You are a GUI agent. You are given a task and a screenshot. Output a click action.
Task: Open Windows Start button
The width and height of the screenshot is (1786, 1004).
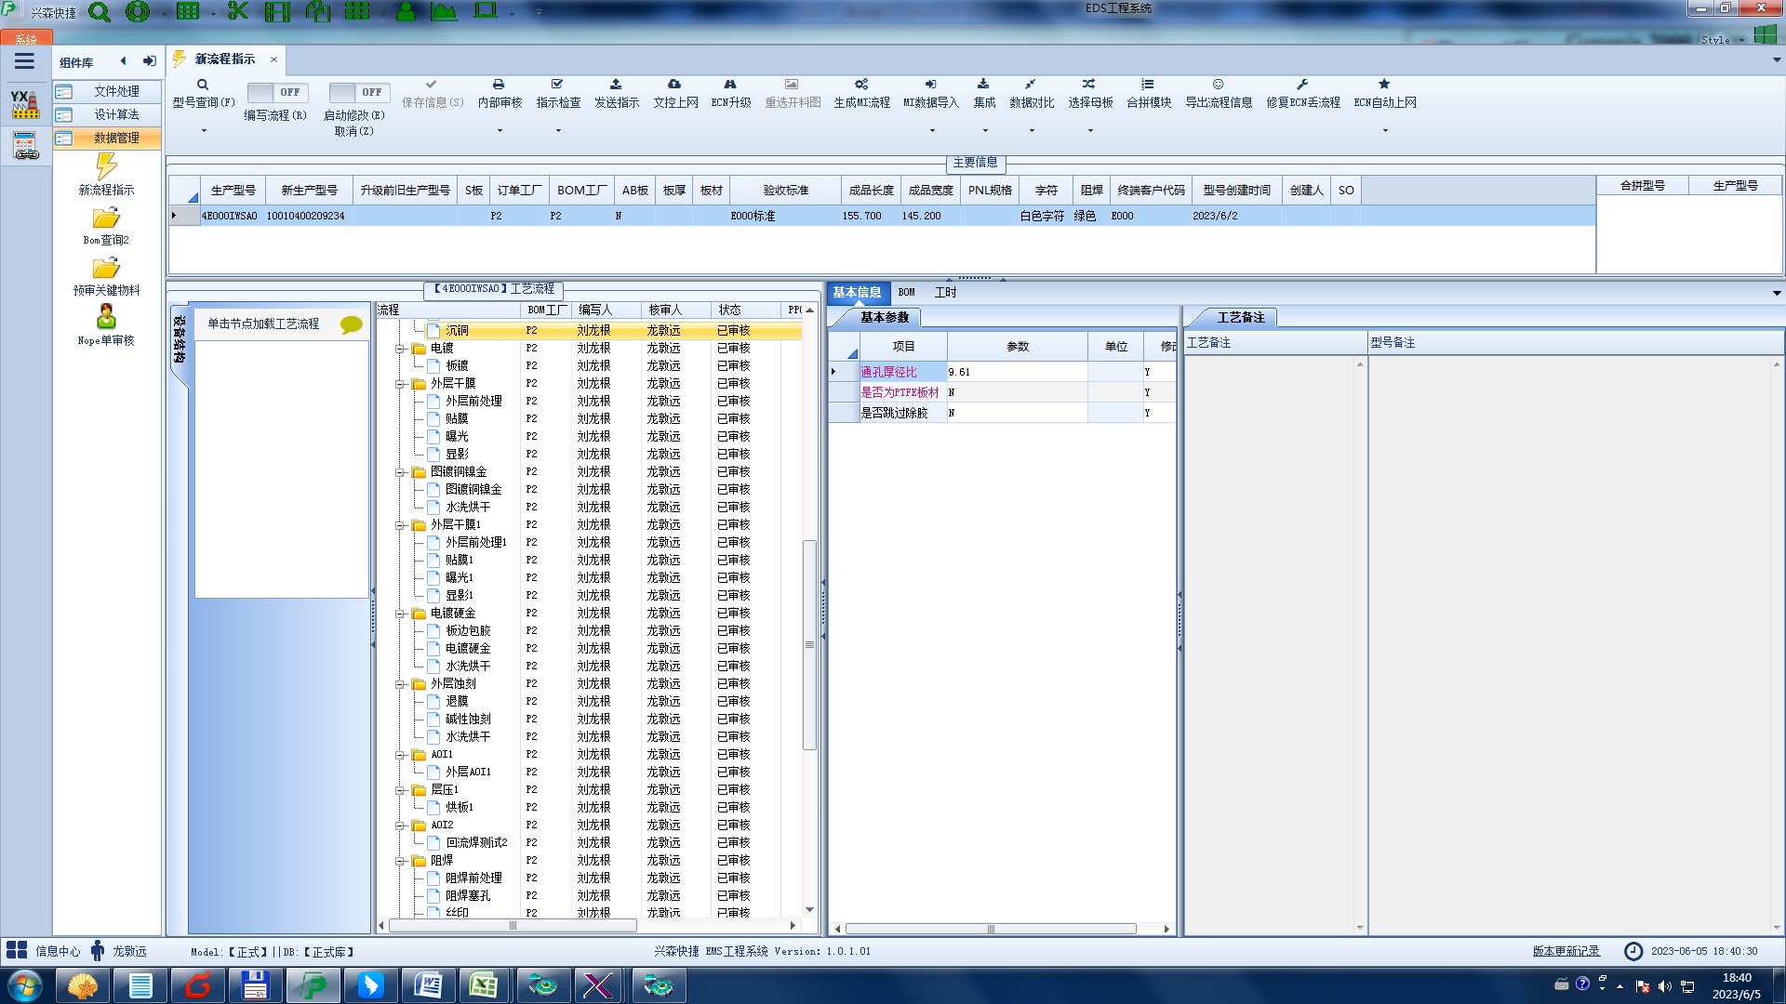point(24,985)
